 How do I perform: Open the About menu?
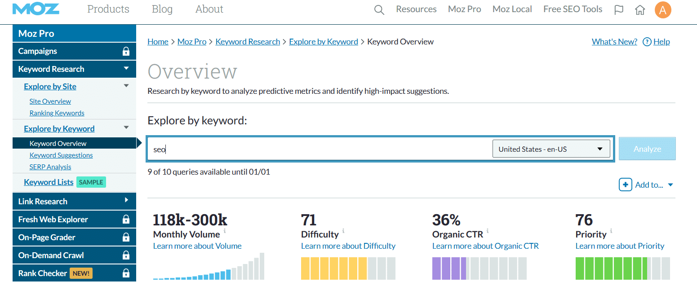tap(209, 9)
